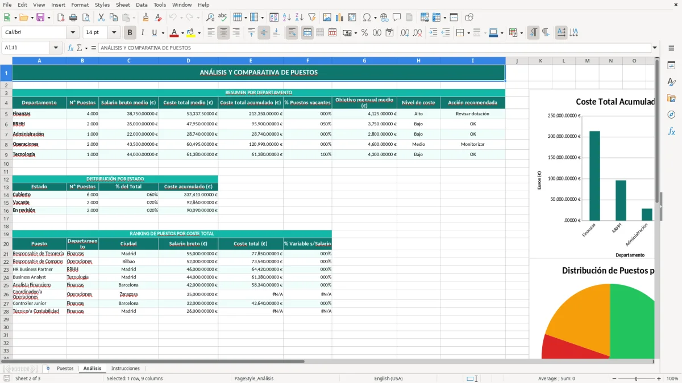Clear direct formatting

click(159, 18)
